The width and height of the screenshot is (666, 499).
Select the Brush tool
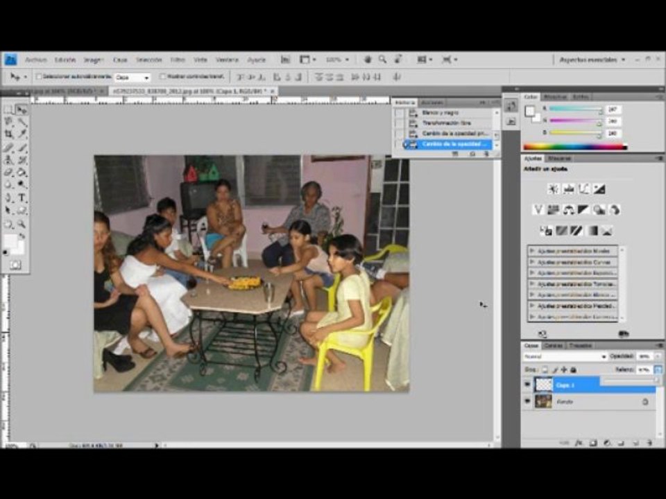pyautogui.click(x=22, y=148)
